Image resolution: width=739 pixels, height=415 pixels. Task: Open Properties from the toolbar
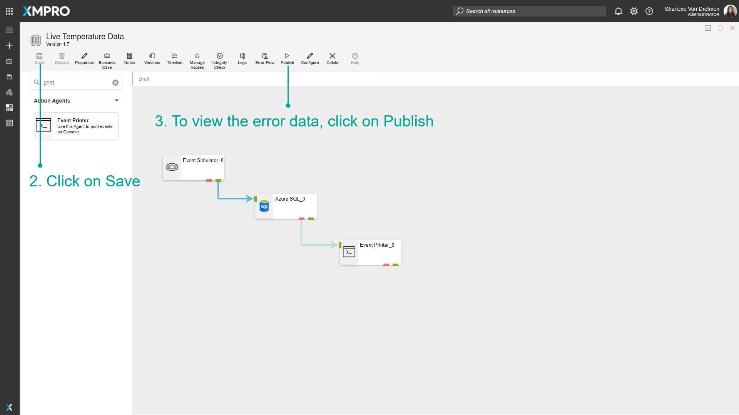(84, 59)
